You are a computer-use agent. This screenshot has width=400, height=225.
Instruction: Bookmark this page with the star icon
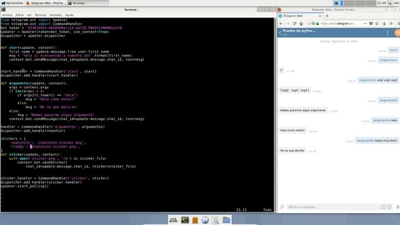point(377,24)
